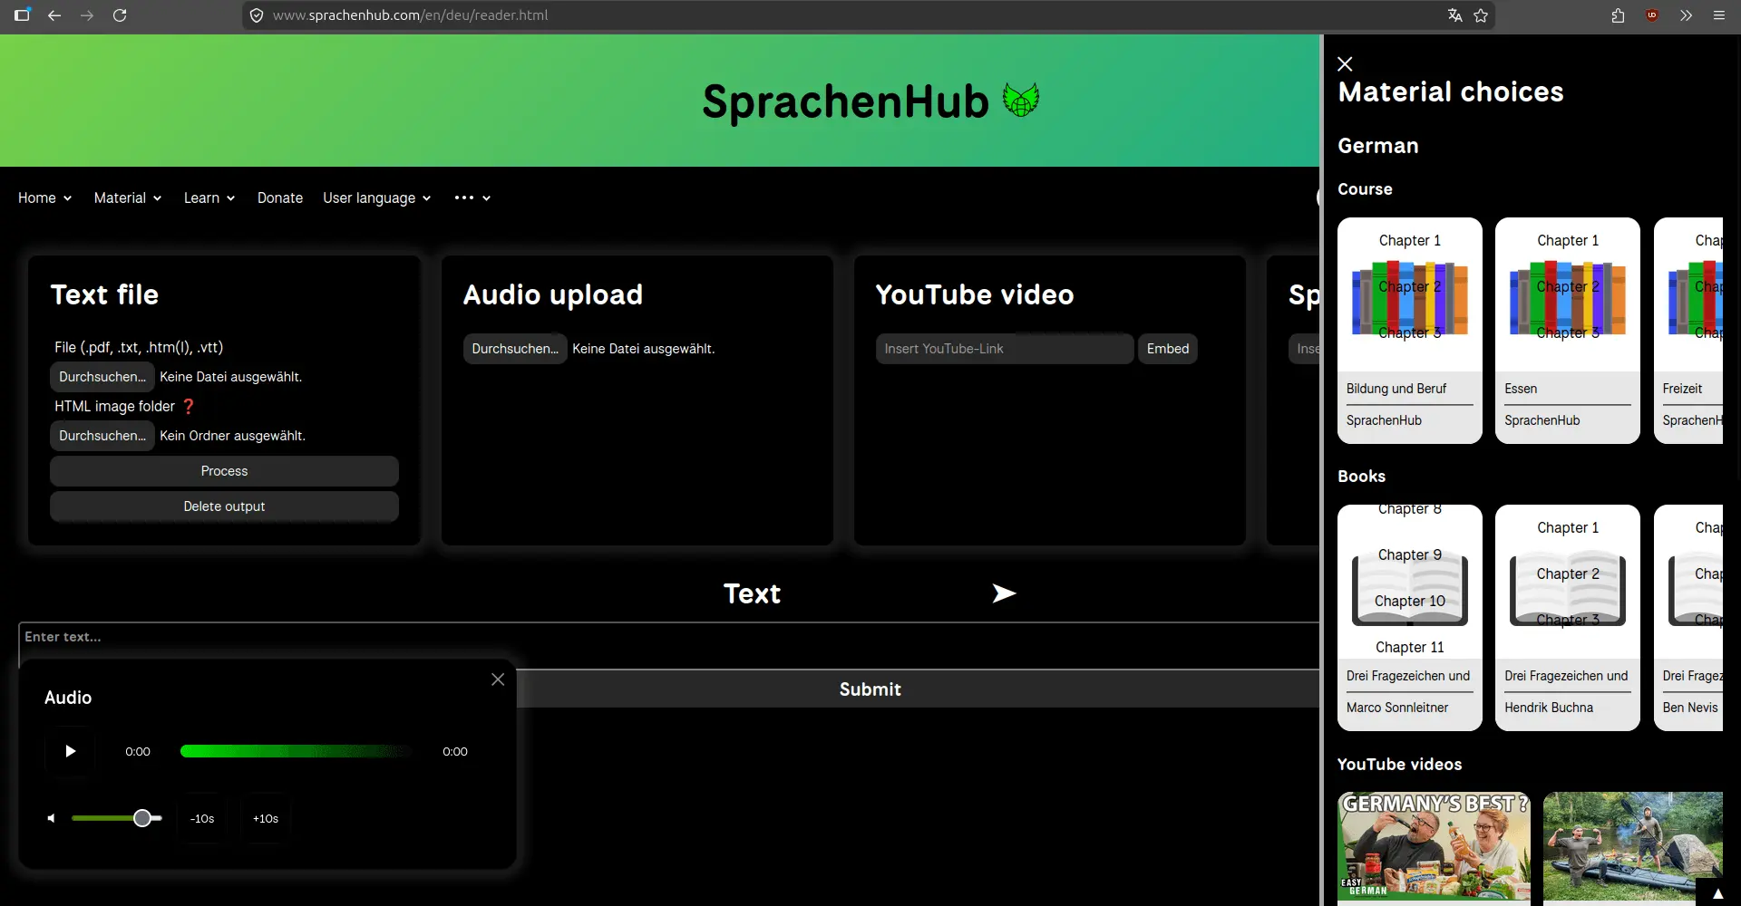This screenshot has width=1741, height=906.
Task: Click the Insert YouTube-Link field
Action: point(1005,349)
